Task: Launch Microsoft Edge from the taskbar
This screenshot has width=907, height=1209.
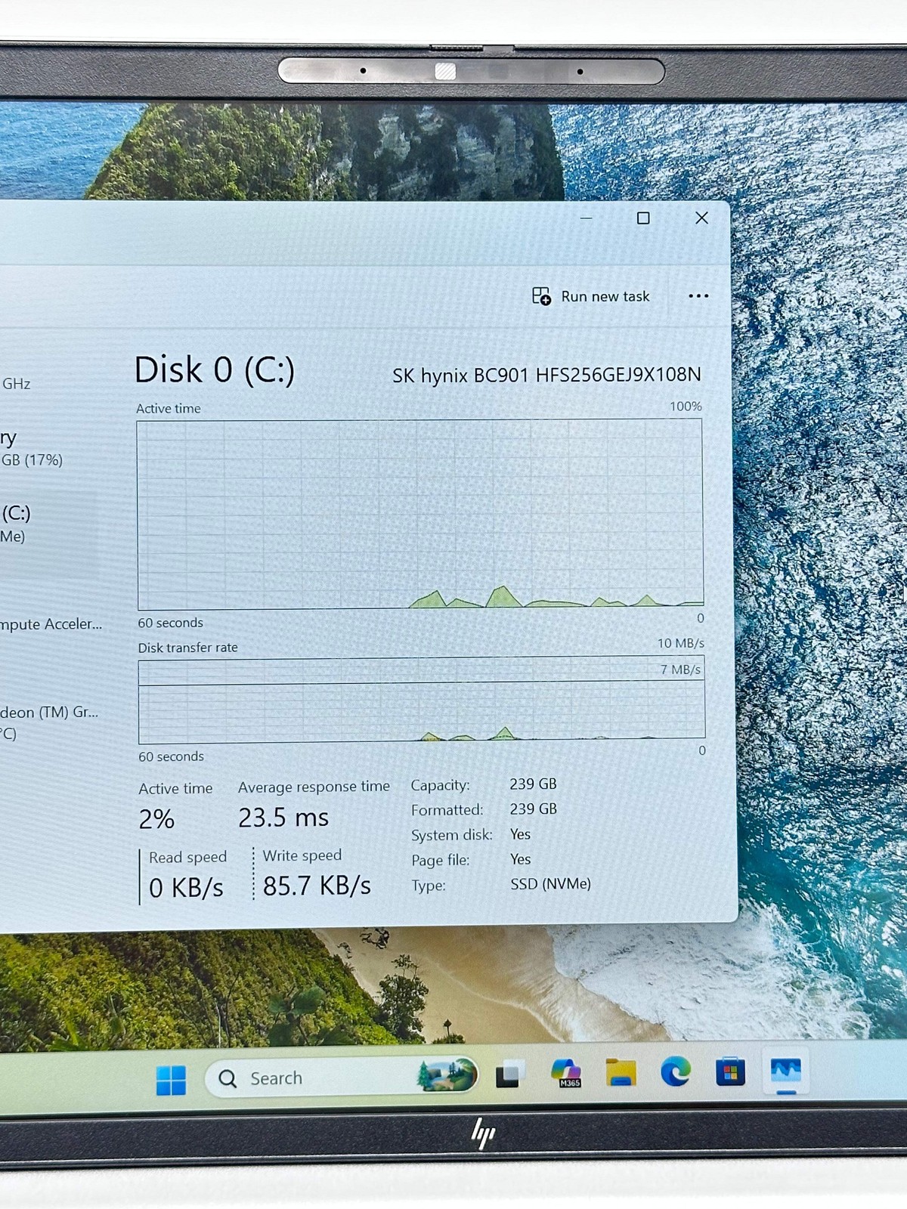Action: click(675, 1071)
